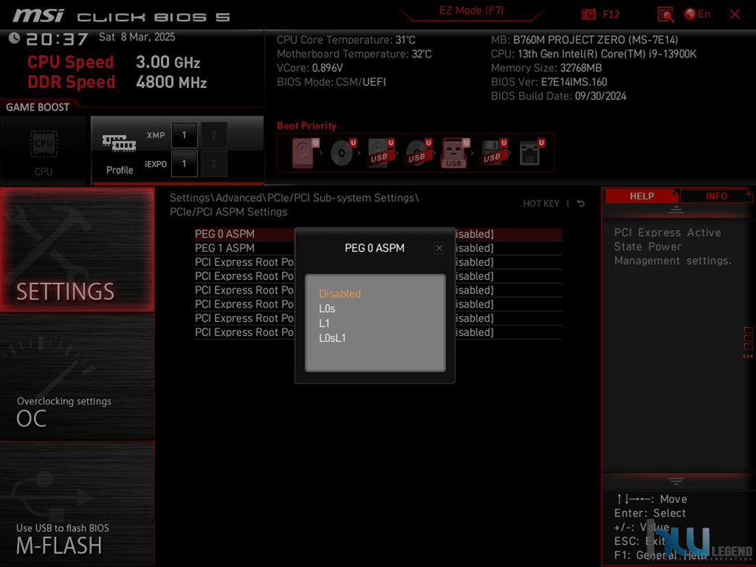Enable XMP profile 1
Screen dimensions: 756x567
tap(184, 135)
